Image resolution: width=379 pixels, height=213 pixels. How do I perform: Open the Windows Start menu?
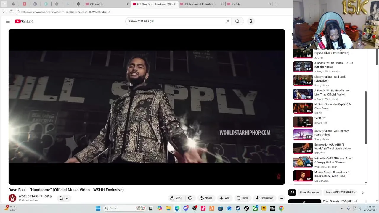point(98,208)
